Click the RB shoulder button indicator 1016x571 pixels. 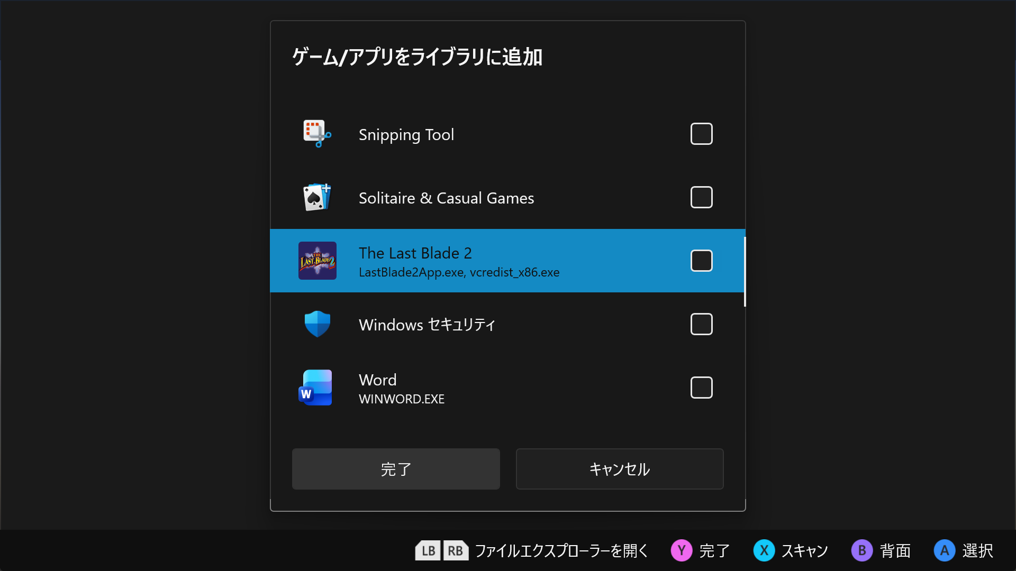pos(455,550)
